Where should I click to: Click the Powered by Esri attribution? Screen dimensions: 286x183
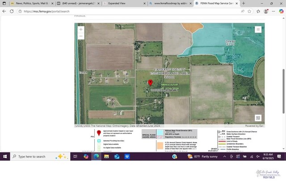pos(254,126)
